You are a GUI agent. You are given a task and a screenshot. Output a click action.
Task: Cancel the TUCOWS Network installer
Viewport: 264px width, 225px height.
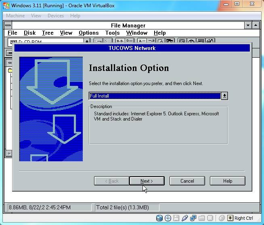pos(187,181)
